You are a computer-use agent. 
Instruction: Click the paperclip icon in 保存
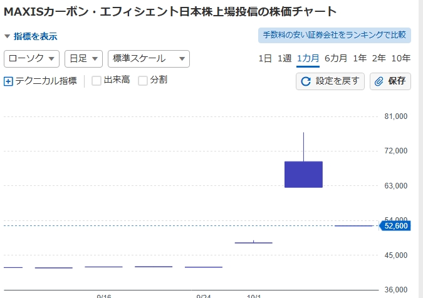[379, 81]
